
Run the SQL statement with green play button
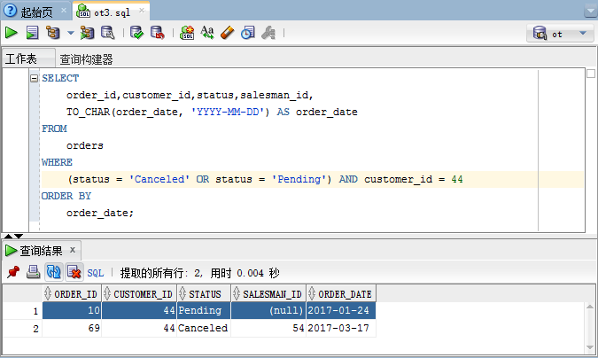(x=12, y=33)
